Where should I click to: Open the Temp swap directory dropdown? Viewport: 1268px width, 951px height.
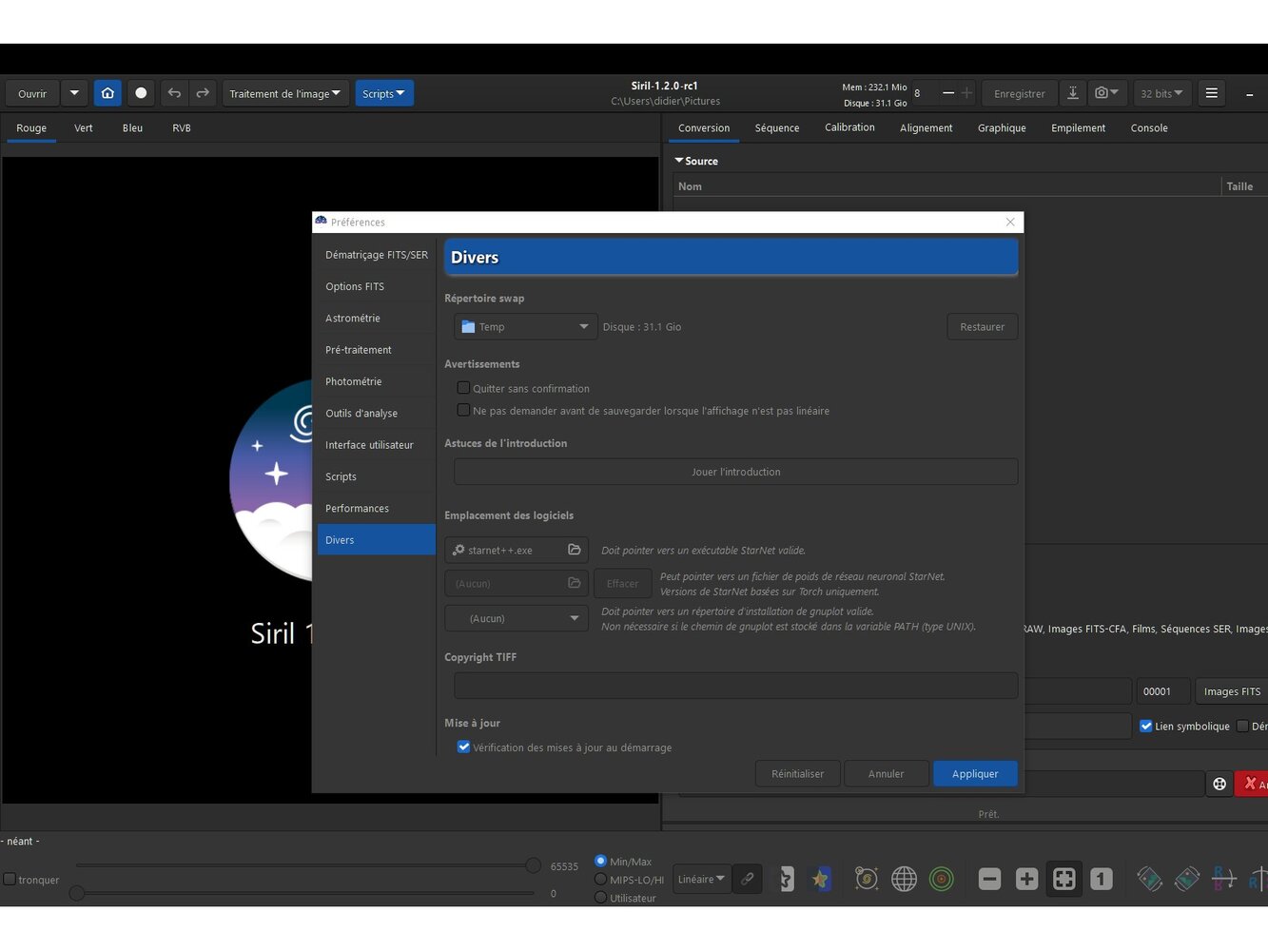[525, 326]
